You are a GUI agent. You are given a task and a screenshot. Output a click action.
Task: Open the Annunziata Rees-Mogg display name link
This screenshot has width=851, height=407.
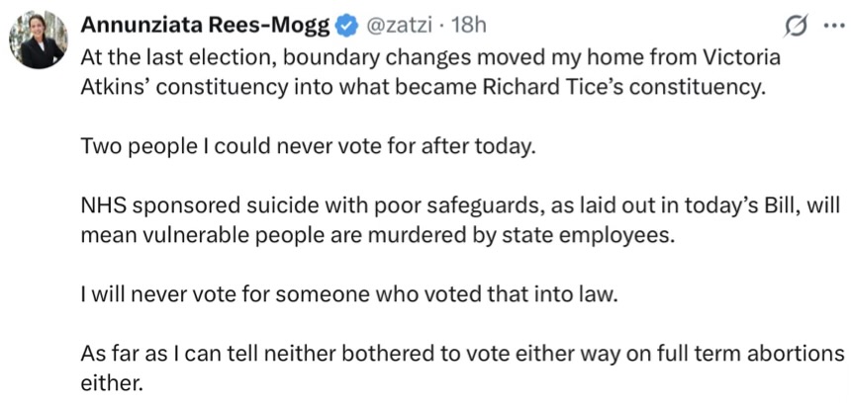207,26
